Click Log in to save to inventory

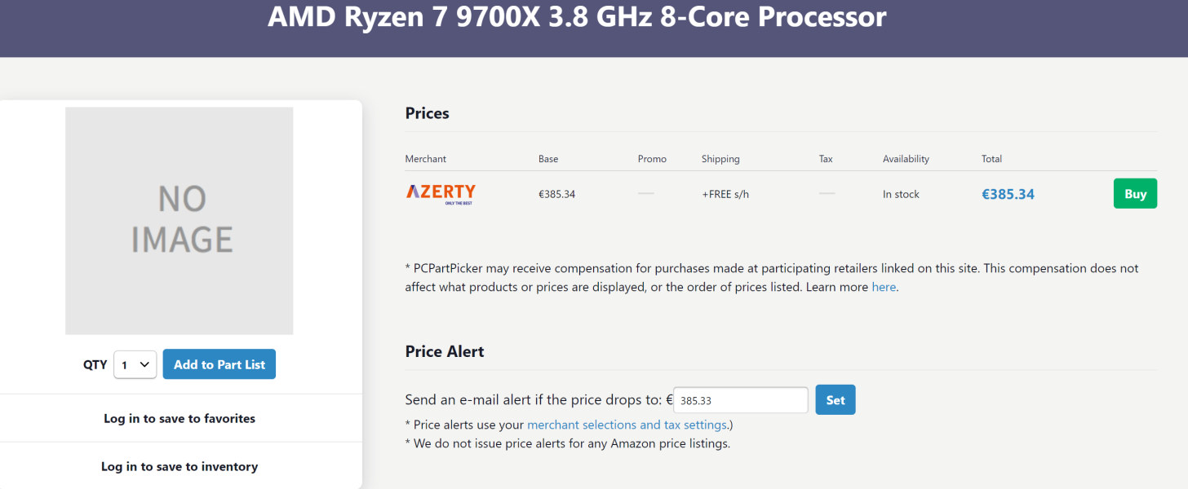[x=181, y=466]
